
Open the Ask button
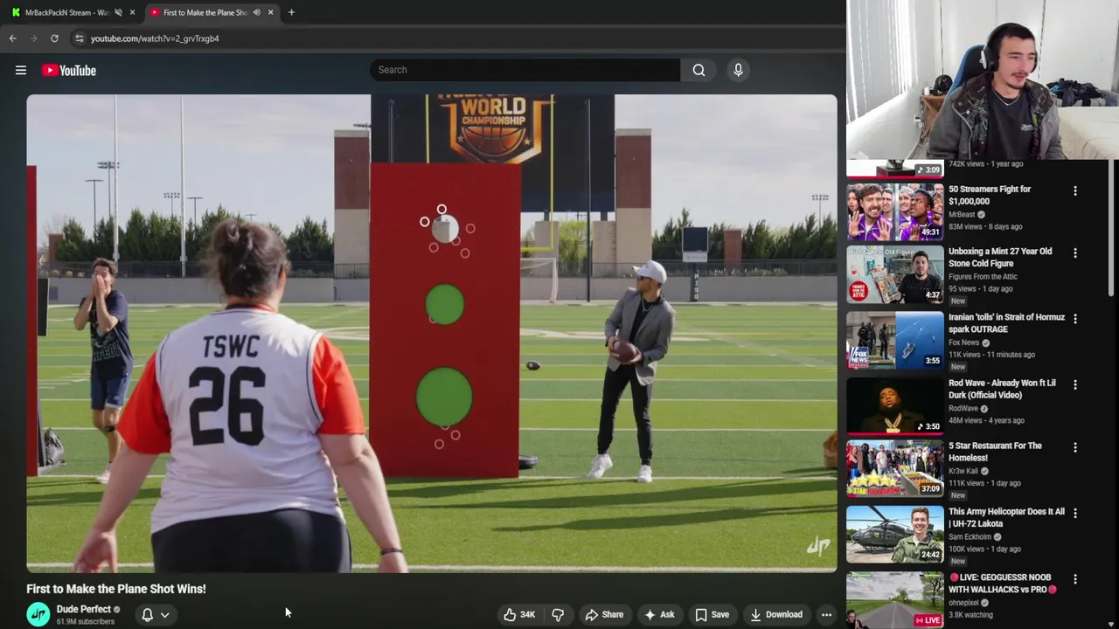coord(659,614)
